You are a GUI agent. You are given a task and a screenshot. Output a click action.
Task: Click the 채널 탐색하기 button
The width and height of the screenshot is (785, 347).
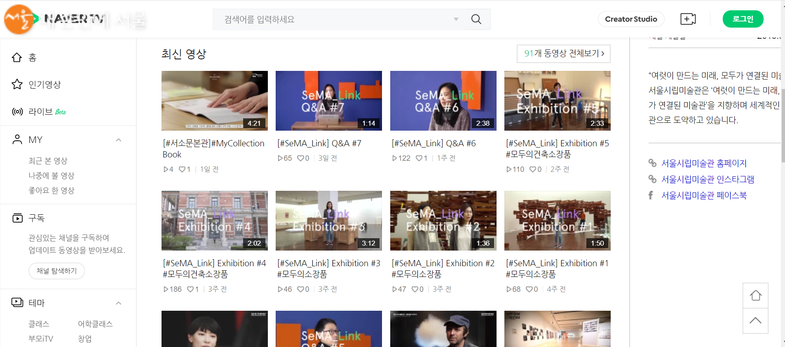coord(56,271)
